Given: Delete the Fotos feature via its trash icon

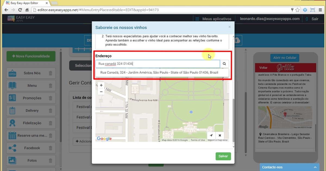Looking at the screenshot, I should 50,160.
